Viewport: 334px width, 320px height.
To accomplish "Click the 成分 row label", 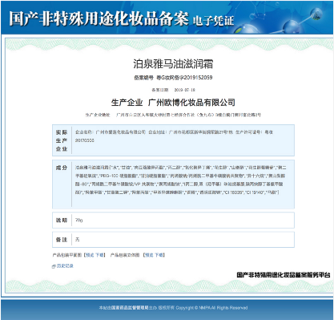I will pos(62,168).
